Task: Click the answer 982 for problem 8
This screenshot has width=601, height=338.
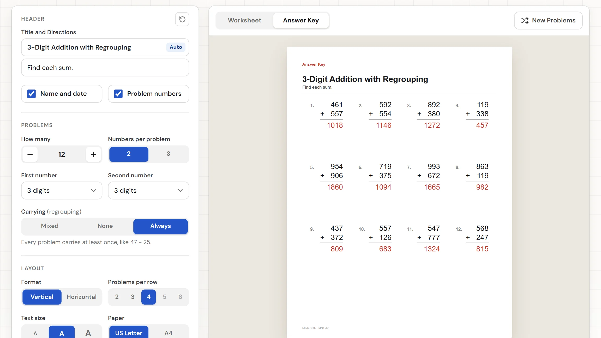Action: tap(482, 187)
